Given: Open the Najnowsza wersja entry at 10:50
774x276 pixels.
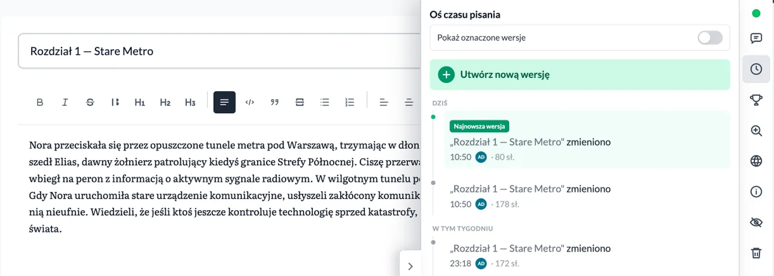Looking at the screenshot, I should pos(587,139).
